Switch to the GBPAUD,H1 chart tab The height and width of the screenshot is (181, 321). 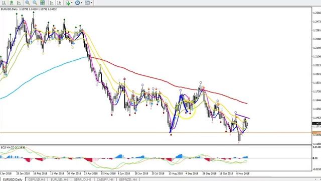pos(82,179)
